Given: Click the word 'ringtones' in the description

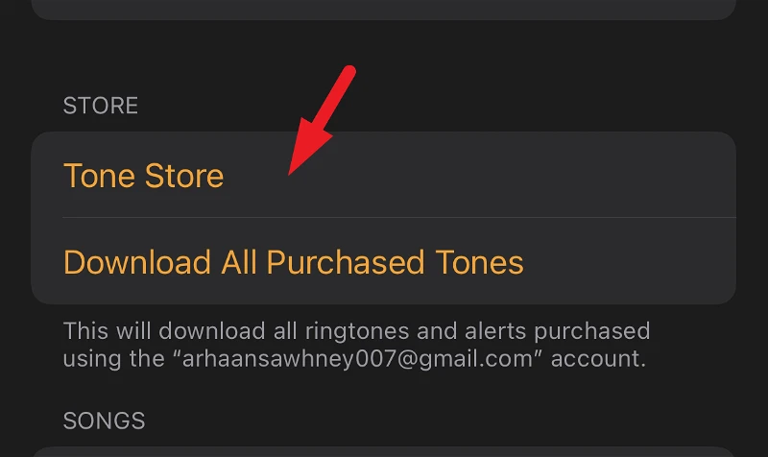Looking at the screenshot, I should point(357,331).
